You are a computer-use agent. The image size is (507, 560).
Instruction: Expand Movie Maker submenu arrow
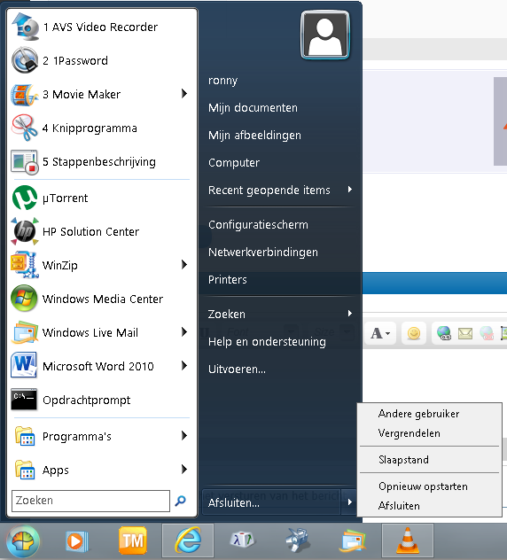pos(184,94)
